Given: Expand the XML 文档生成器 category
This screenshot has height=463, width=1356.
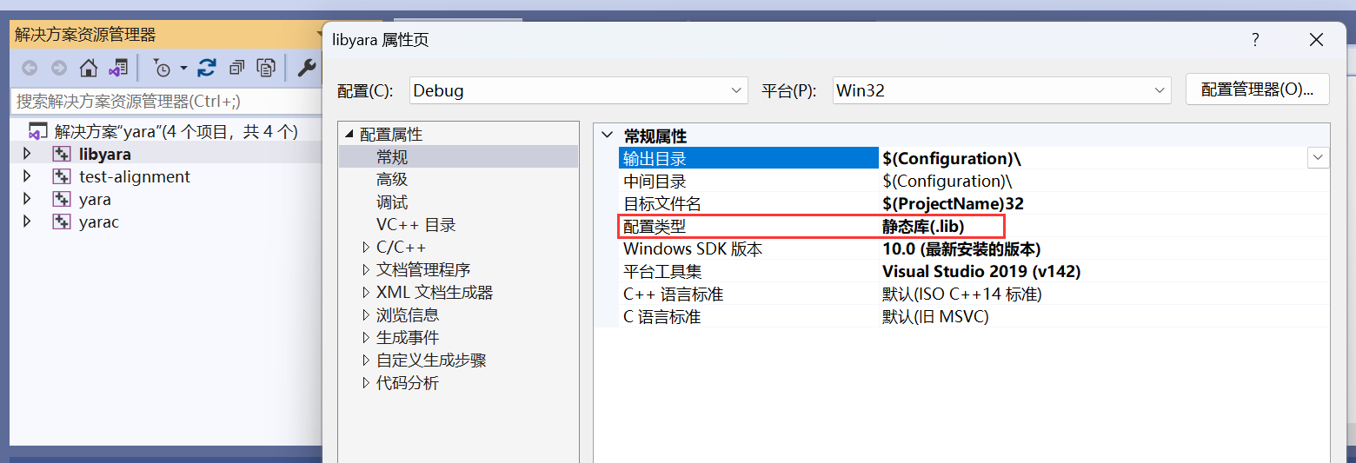Looking at the screenshot, I should (x=366, y=293).
